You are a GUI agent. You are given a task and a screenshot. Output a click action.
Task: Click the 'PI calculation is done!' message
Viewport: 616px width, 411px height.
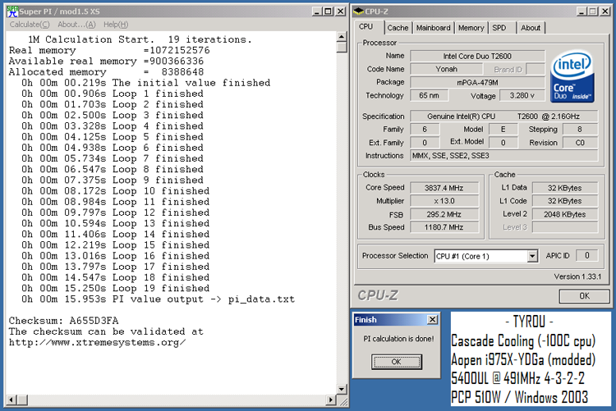pos(398,338)
